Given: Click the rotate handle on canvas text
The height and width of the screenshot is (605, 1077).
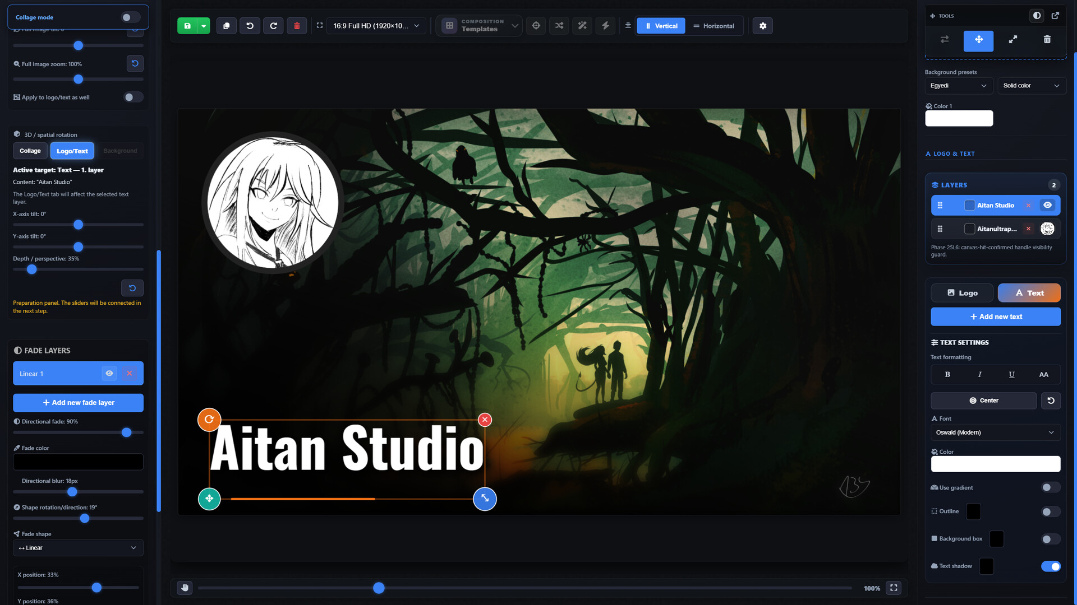Looking at the screenshot, I should [209, 420].
